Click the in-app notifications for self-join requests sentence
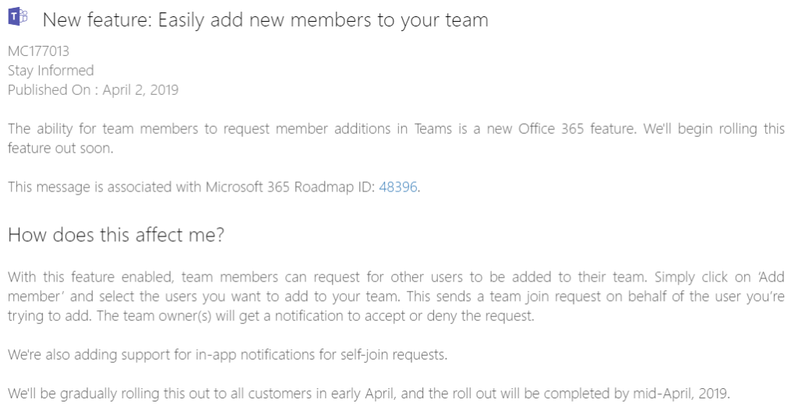The height and width of the screenshot is (417, 798). click(x=228, y=355)
